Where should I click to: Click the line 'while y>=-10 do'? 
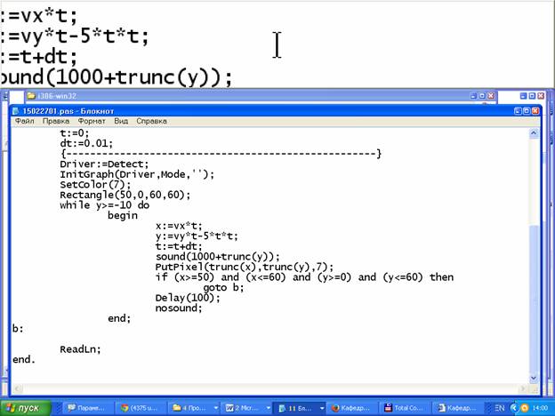point(105,205)
